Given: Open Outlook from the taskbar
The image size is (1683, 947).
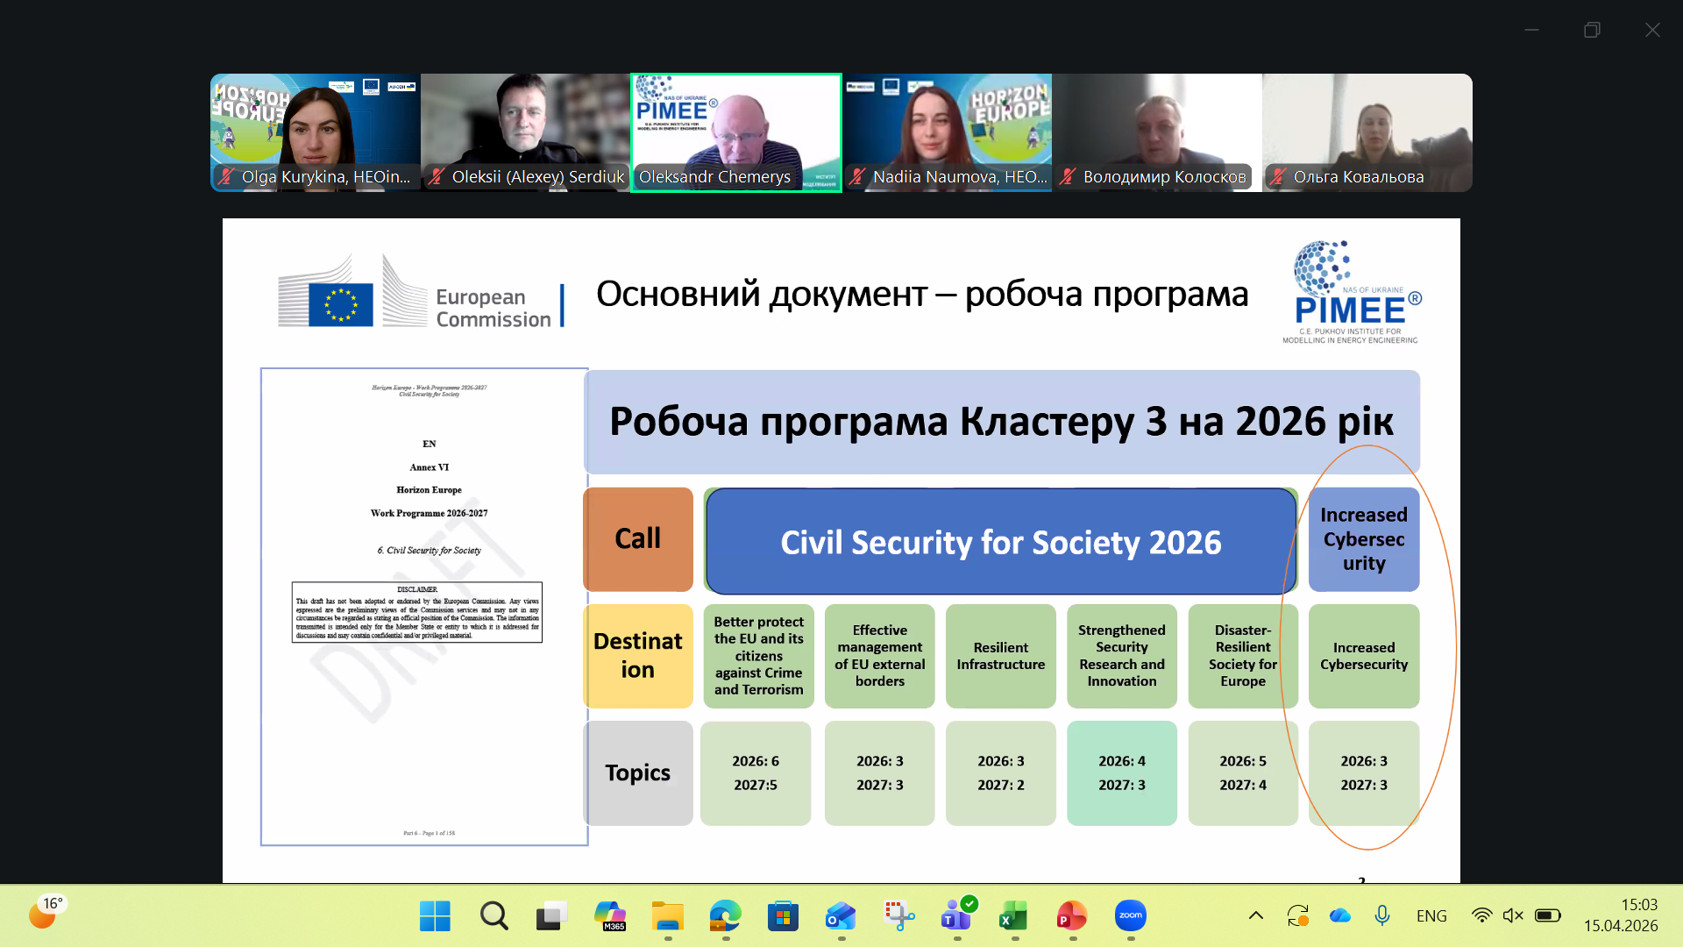Looking at the screenshot, I should click(x=841, y=915).
